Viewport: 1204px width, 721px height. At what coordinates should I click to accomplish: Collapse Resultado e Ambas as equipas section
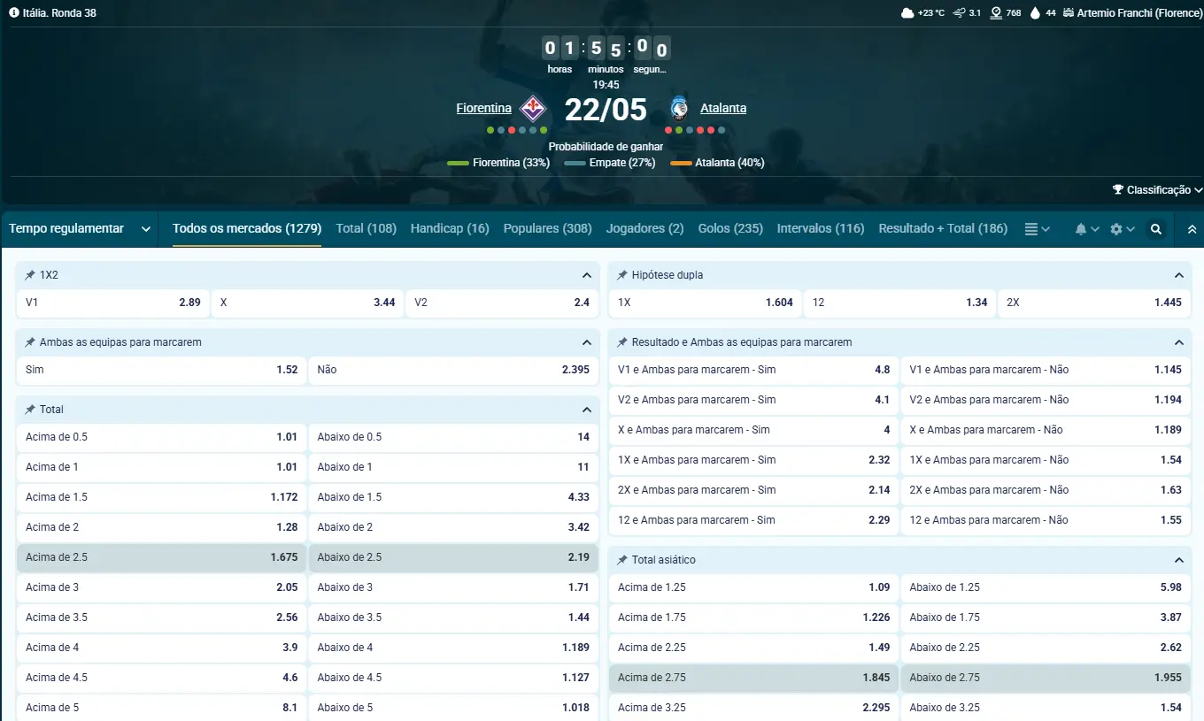click(1178, 342)
